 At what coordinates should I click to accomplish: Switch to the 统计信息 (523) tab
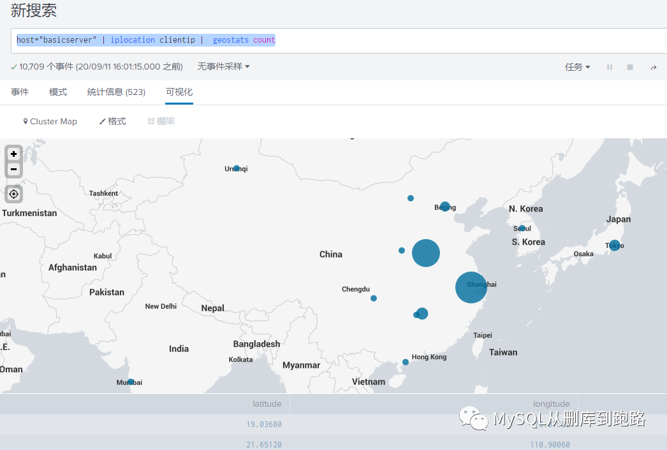click(116, 92)
